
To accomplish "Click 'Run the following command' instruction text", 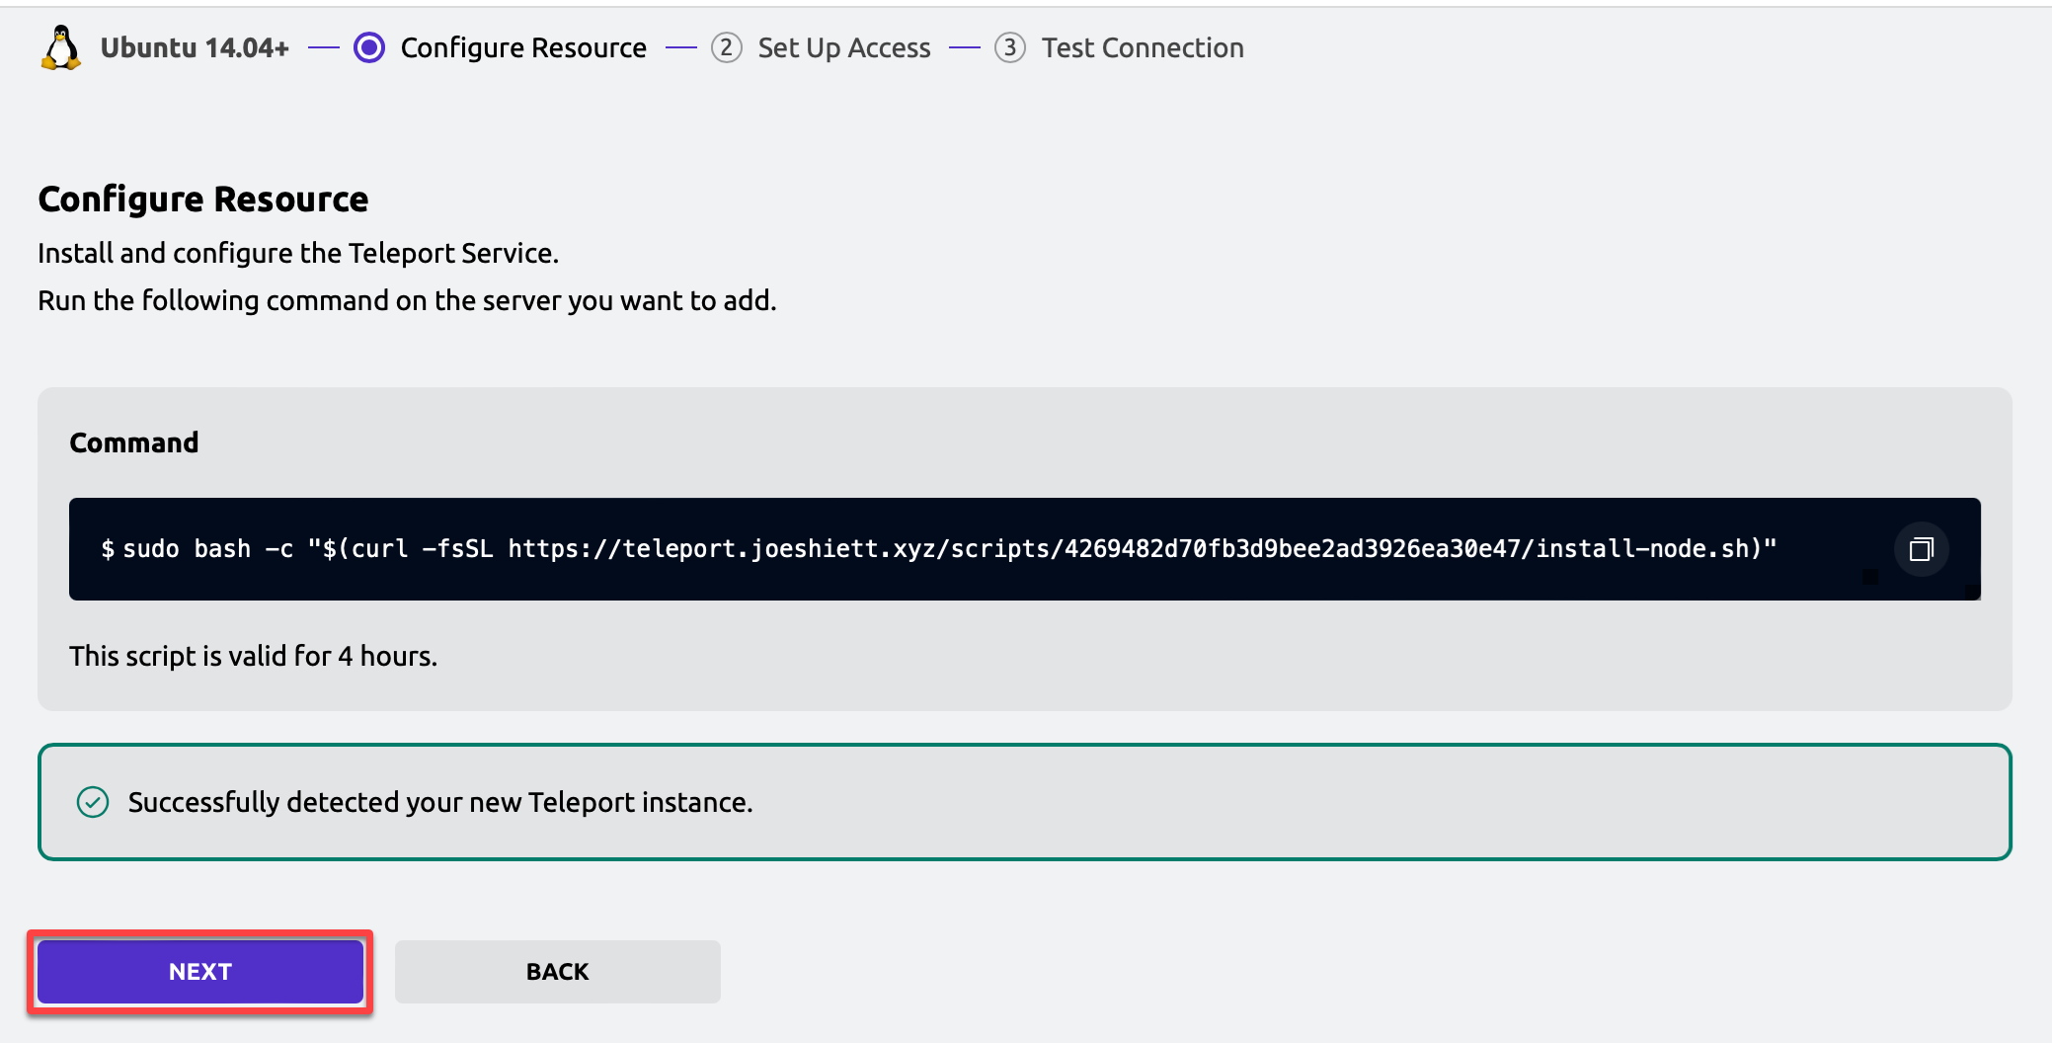I will [x=407, y=301].
